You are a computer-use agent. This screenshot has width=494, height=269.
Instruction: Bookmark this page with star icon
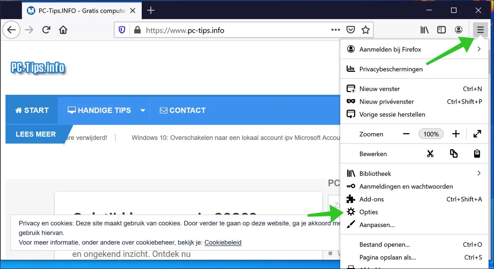(x=365, y=30)
